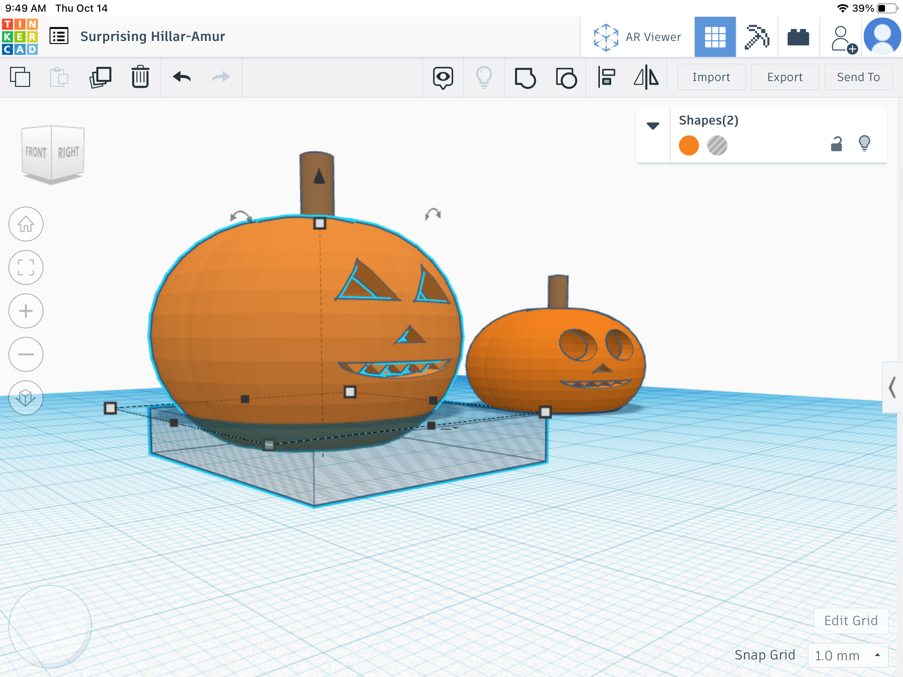Zoom in with the plus button
This screenshot has width=903, height=677.
26,311
